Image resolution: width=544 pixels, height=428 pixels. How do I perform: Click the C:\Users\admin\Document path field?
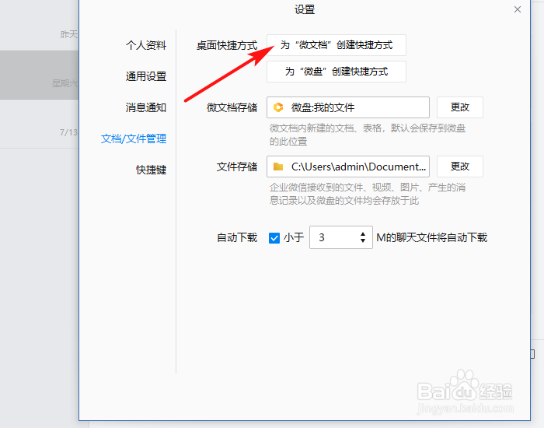coord(348,167)
